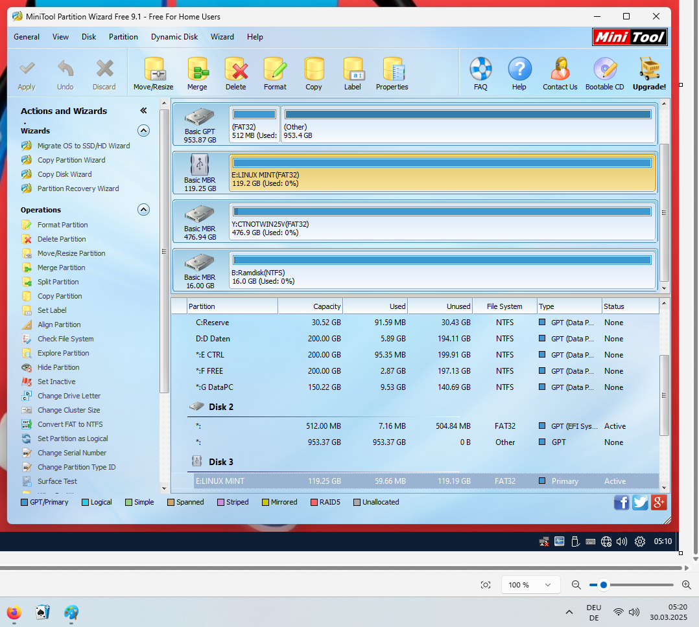The width and height of the screenshot is (699, 627).
Task: Choose Format Partition operation in sidebar
Action: pos(62,225)
